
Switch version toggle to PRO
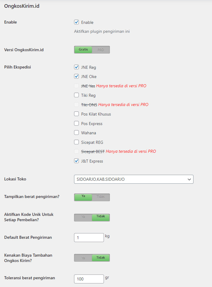click(101, 50)
